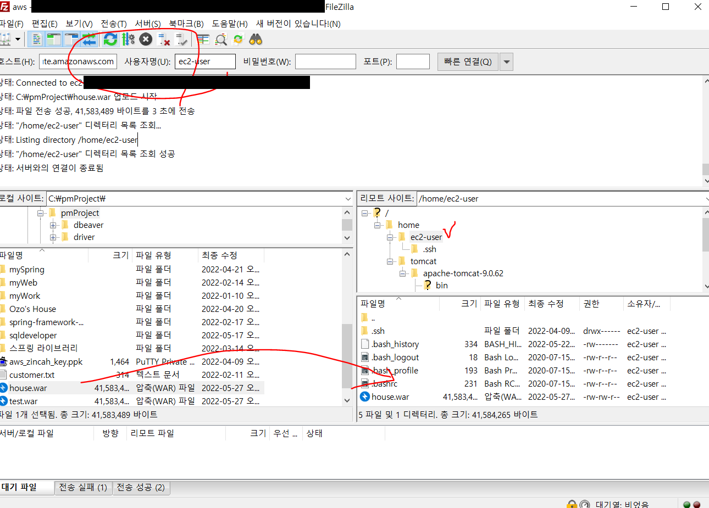The image size is (709, 508).
Task: Sort local files by 파일 유형 column
Action: click(x=165, y=255)
